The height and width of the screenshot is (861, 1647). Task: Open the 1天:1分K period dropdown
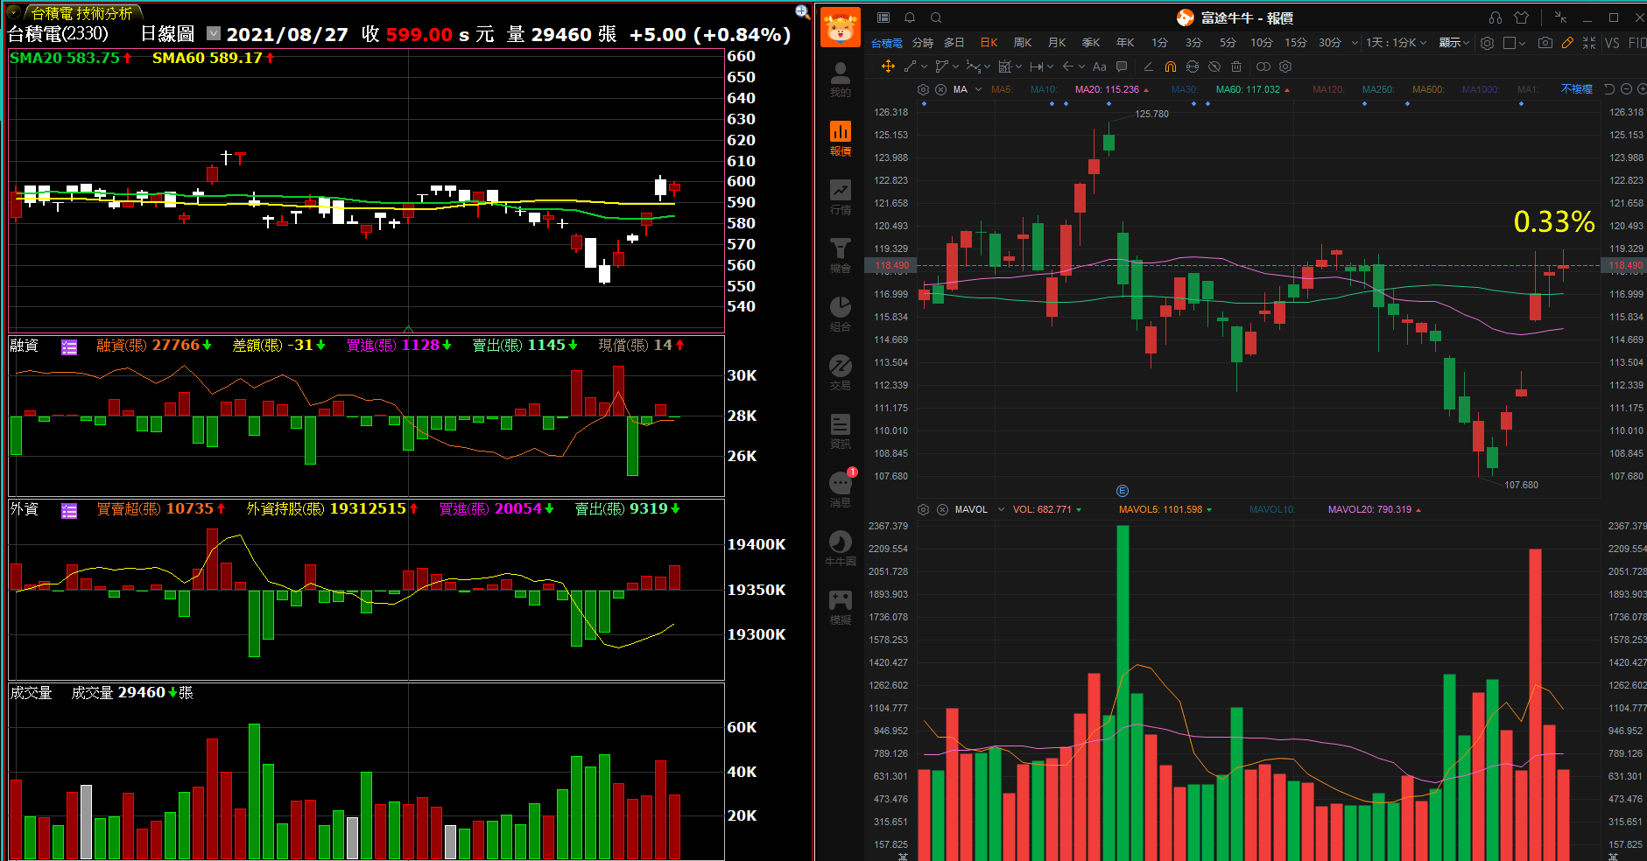tap(1397, 43)
